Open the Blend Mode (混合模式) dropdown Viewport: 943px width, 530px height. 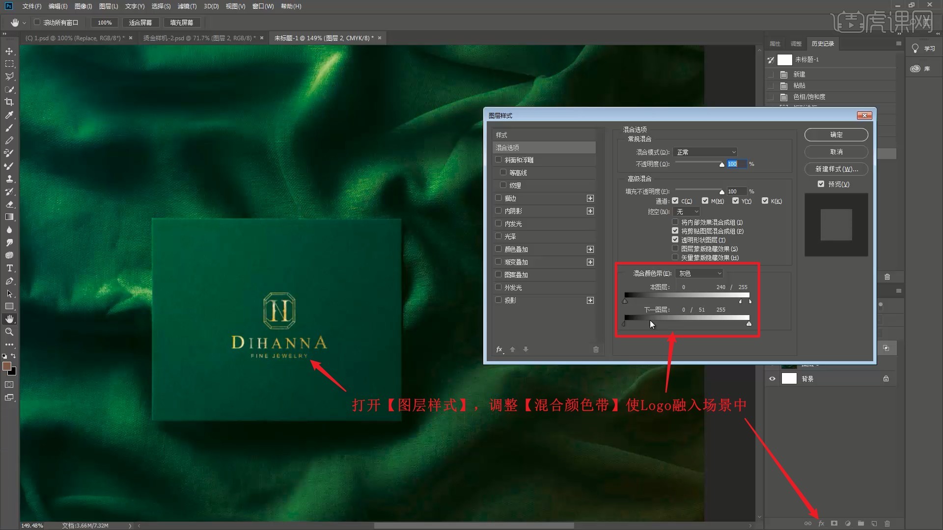(x=706, y=152)
